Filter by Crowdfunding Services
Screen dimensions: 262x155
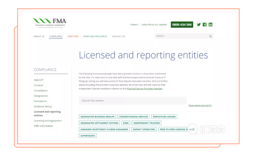tap(133, 117)
